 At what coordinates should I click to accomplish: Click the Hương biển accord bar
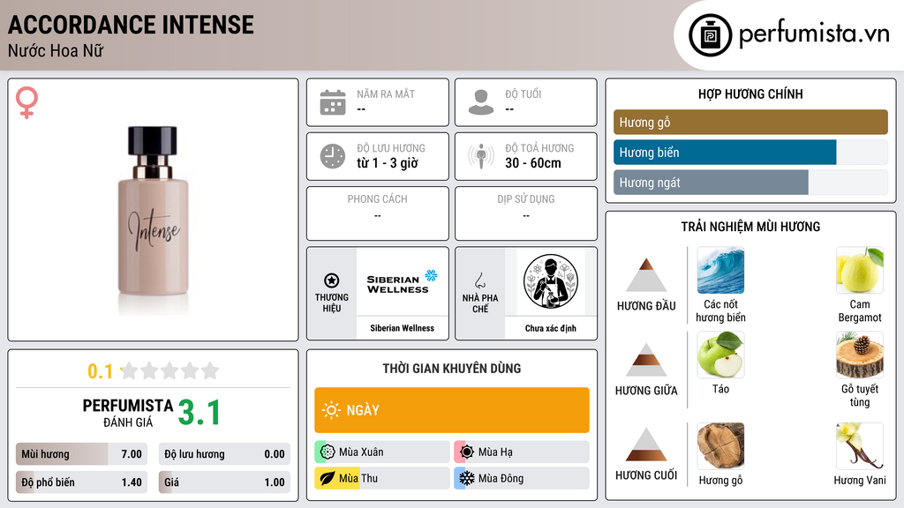tap(750, 152)
